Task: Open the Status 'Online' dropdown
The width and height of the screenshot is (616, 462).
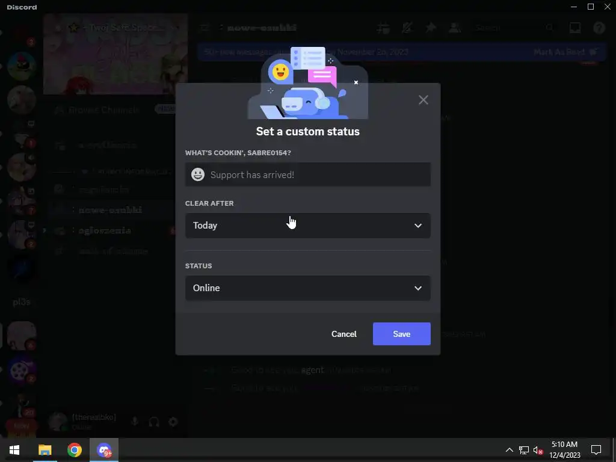Action: click(307, 288)
